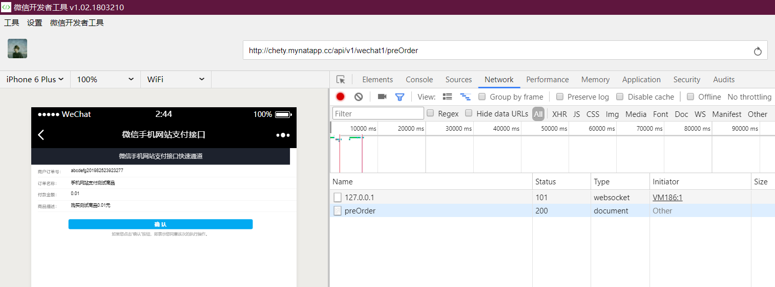This screenshot has width=775, height=287.
Task: Switch to large request rows view
Action: [448, 97]
